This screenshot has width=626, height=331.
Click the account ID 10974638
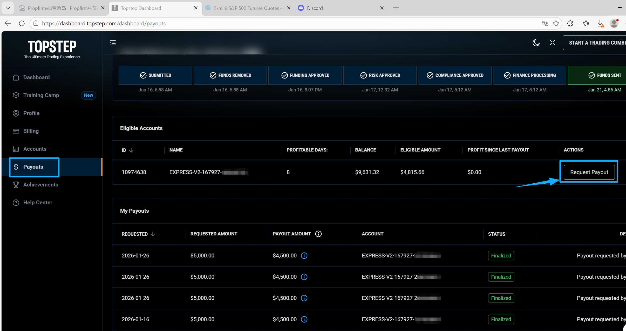point(134,172)
